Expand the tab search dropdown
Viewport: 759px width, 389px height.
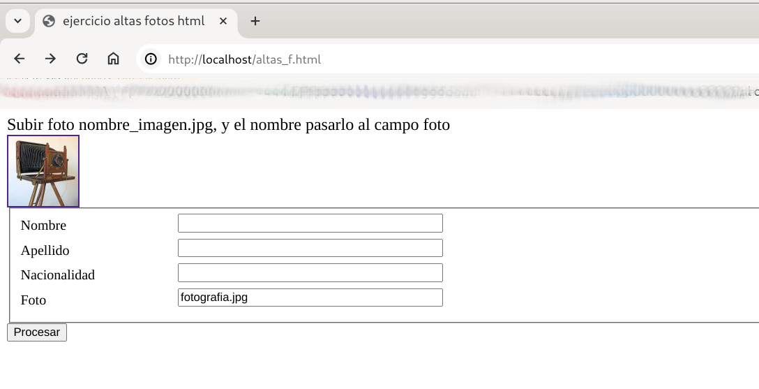[x=18, y=21]
